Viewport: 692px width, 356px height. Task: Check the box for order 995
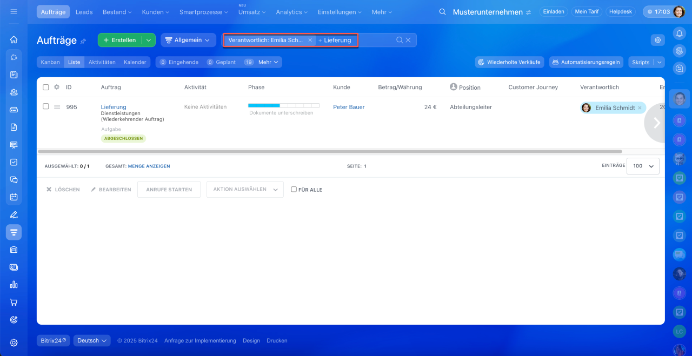coord(46,106)
